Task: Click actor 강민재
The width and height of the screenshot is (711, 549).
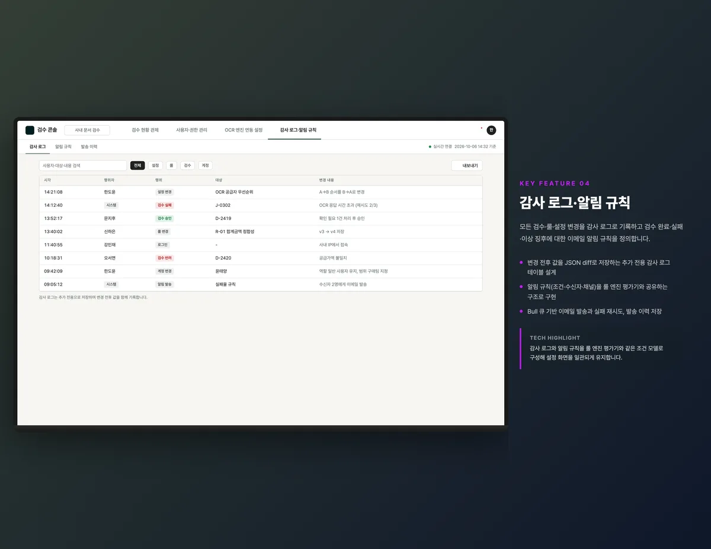Action: pos(110,244)
